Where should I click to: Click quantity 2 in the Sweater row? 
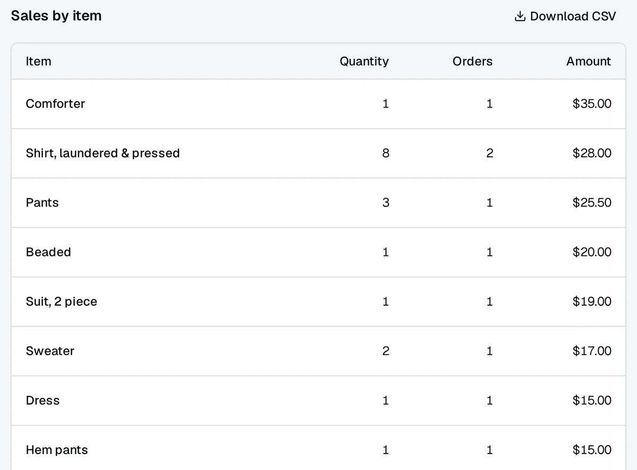(386, 351)
